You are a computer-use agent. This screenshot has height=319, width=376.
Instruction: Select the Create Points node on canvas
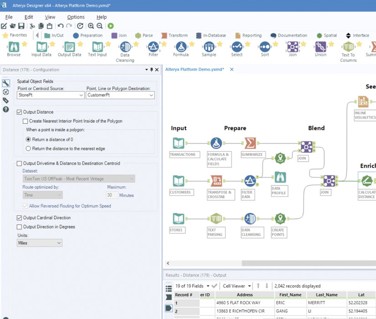coord(280,219)
